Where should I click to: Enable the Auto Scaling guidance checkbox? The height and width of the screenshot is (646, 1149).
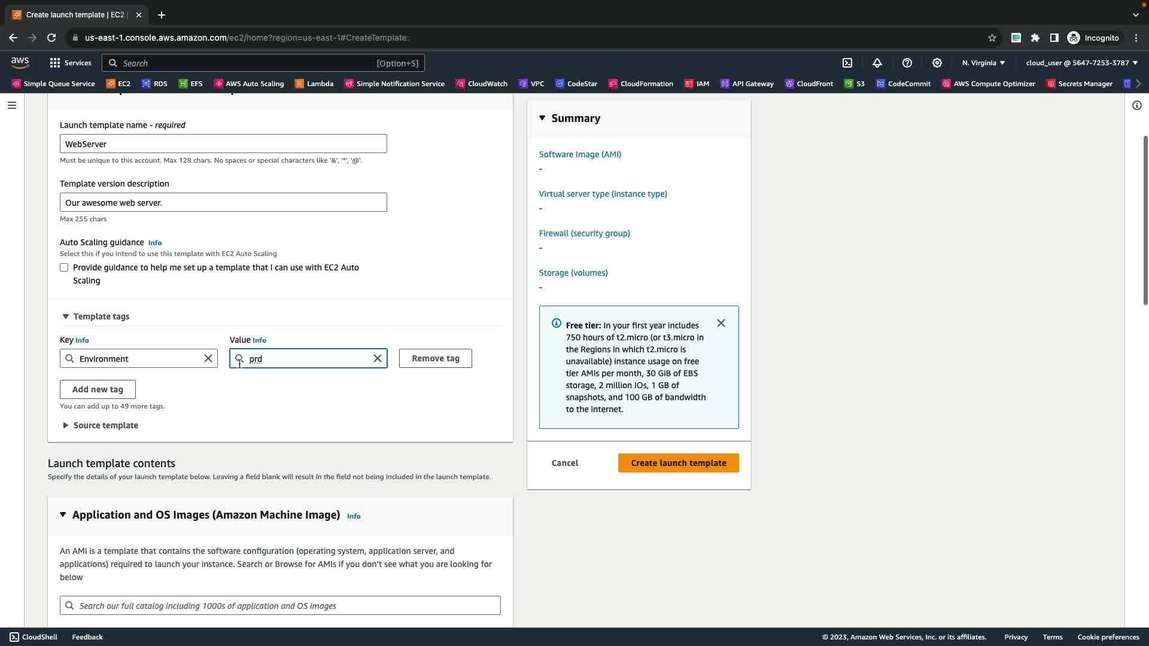[64, 267]
